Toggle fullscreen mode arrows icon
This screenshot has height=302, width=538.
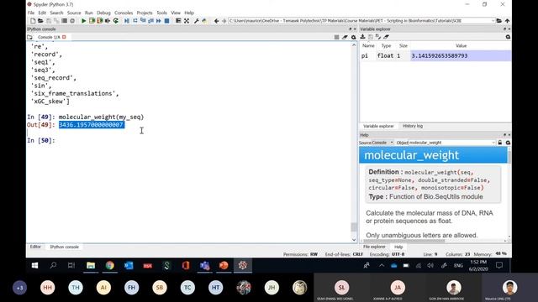[187, 21]
